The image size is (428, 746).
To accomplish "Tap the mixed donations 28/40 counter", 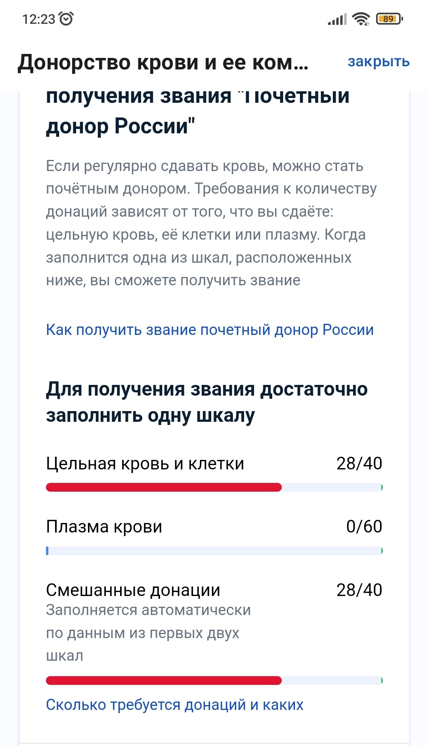I will click(x=359, y=590).
